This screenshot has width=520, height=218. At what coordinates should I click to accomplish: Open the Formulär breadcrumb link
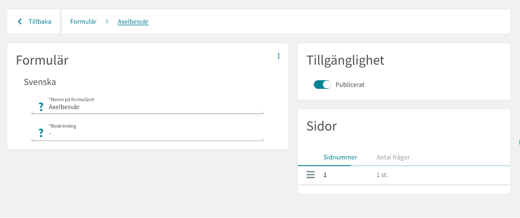click(83, 21)
